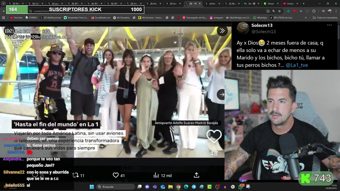Mute the audio on the active (9) tab

point(195,4)
